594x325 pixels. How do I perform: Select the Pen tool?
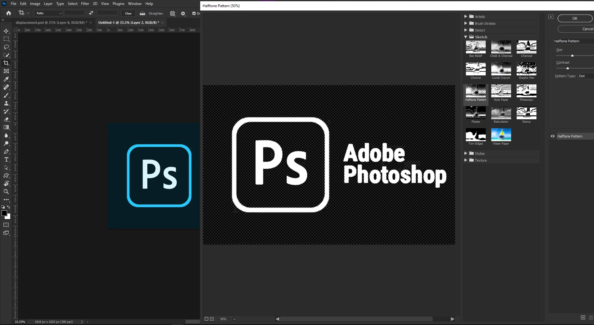6,151
